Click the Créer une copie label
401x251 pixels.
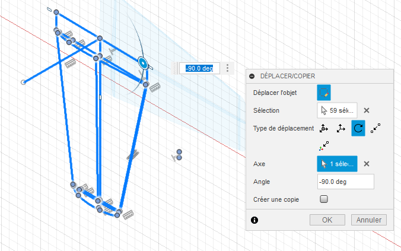click(276, 199)
